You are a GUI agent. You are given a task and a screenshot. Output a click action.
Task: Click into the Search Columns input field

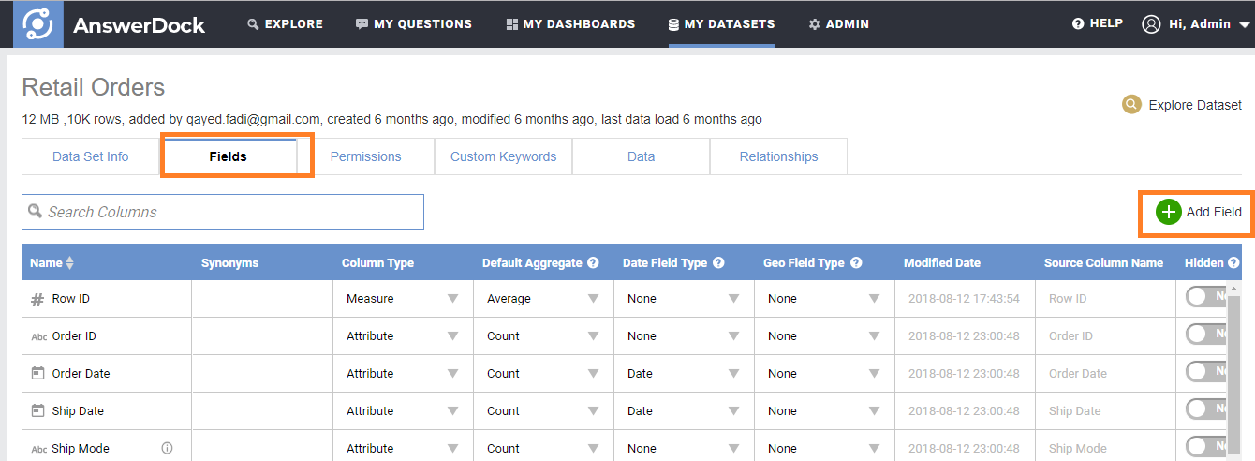tap(223, 212)
